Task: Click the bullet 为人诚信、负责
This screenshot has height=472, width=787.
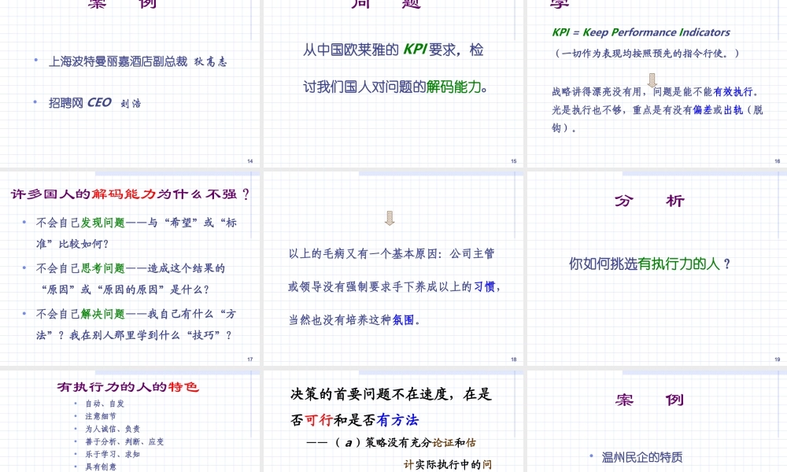Action: point(113,429)
